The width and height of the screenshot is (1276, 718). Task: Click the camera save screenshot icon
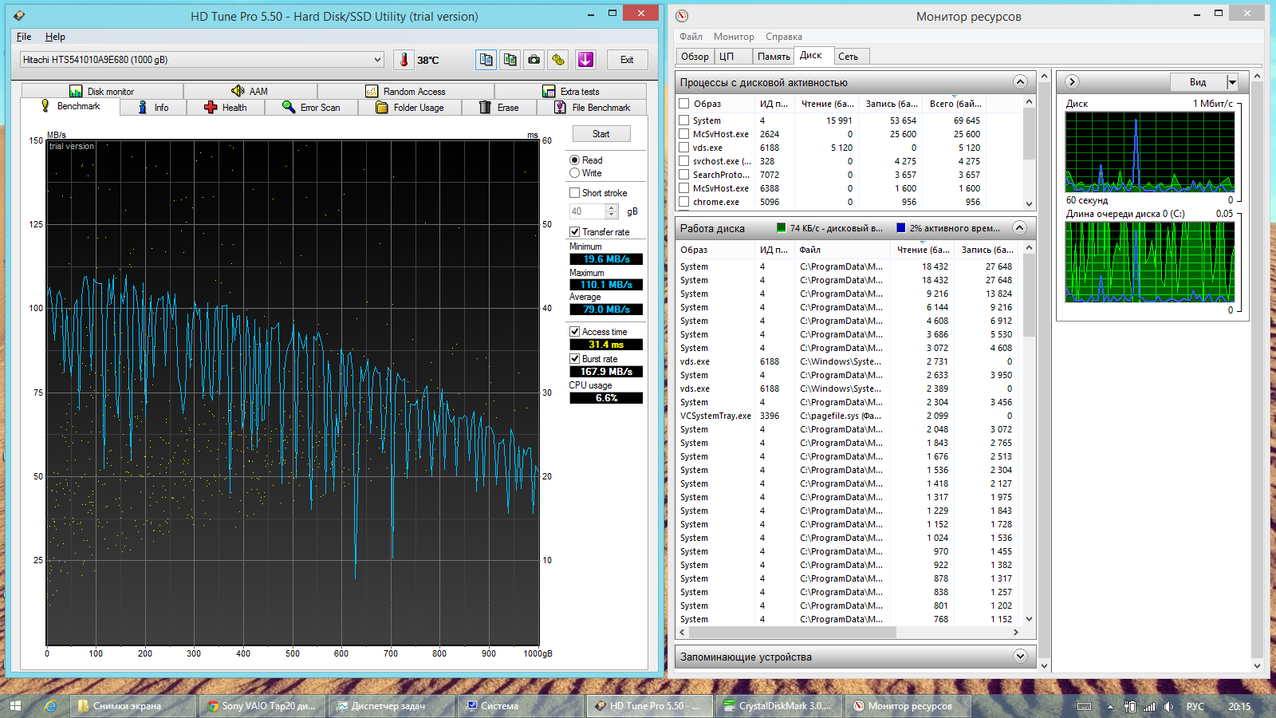[534, 60]
